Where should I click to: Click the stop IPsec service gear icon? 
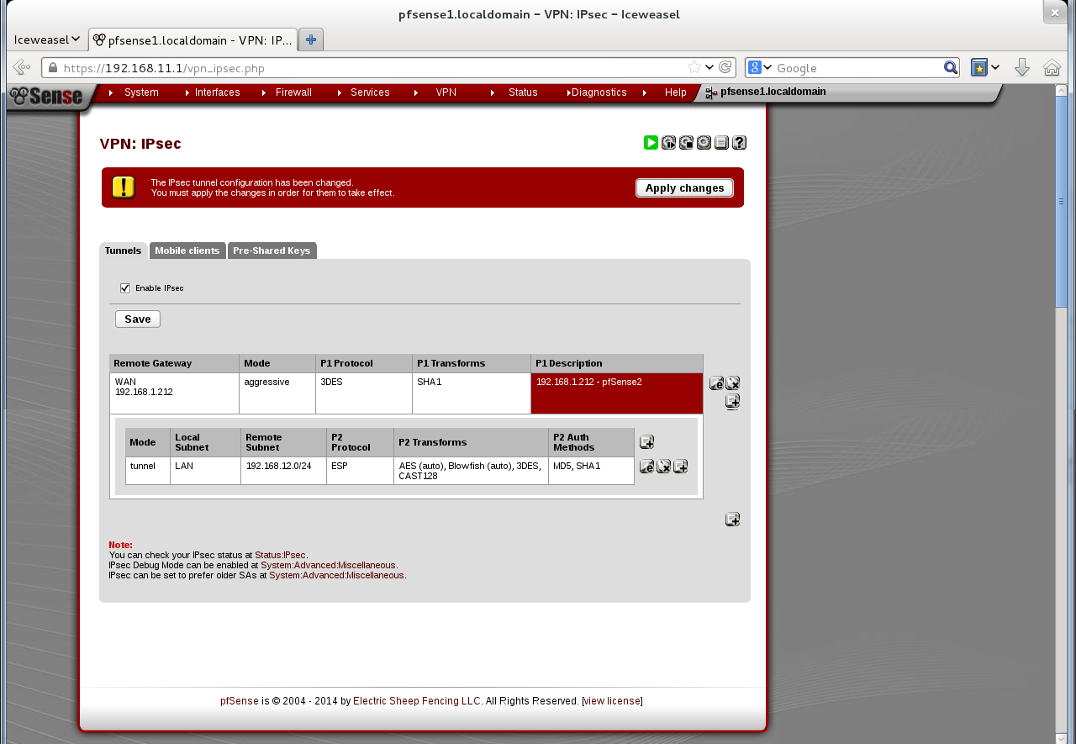(686, 143)
